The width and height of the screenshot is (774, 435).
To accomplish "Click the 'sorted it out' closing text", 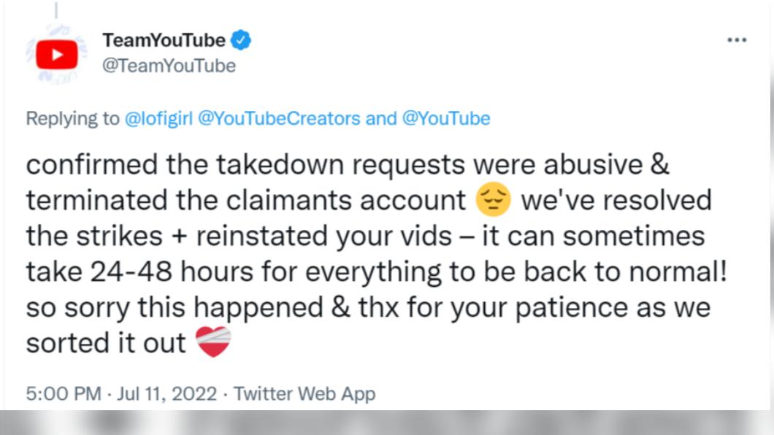I will coord(106,343).
